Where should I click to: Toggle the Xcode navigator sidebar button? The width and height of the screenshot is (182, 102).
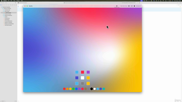click(6, 3)
